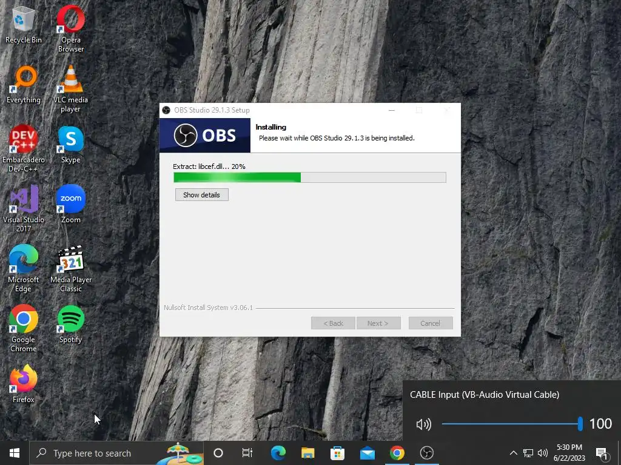This screenshot has width=621, height=465.
Task: Mute speaker in volume flyout
Action: (x=423, y=424)
